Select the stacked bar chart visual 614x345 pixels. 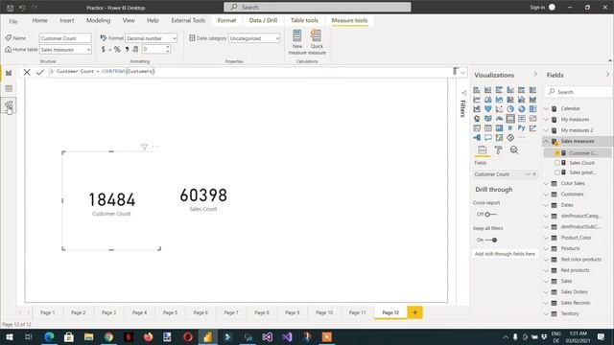(477, 90)
